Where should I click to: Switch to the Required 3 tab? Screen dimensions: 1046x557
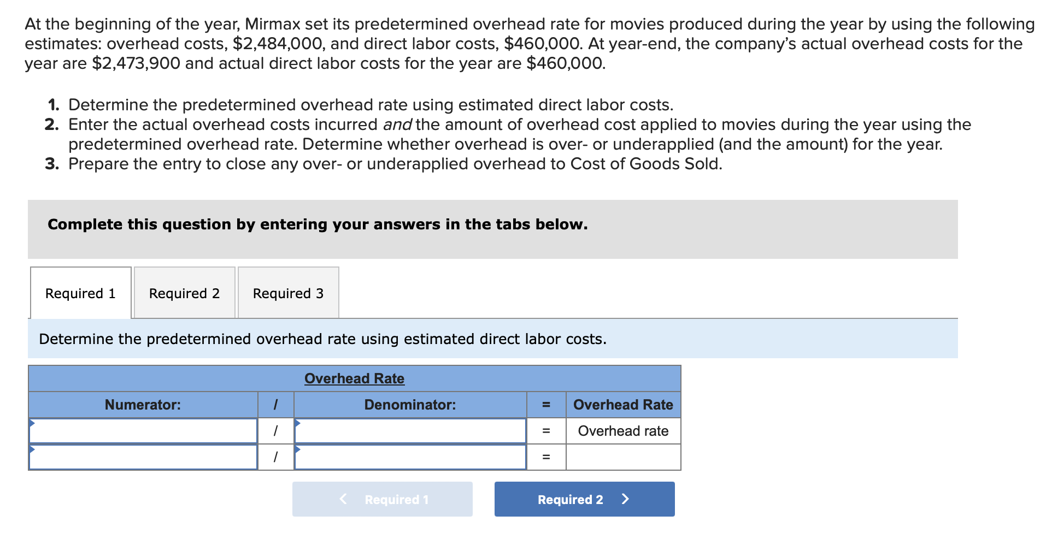289,293
